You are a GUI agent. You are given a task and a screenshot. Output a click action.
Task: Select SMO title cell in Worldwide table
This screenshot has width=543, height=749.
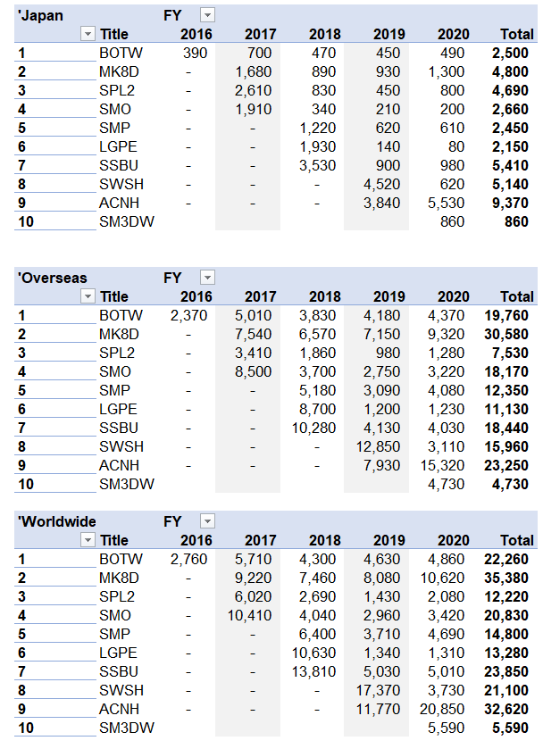(115, 615)
